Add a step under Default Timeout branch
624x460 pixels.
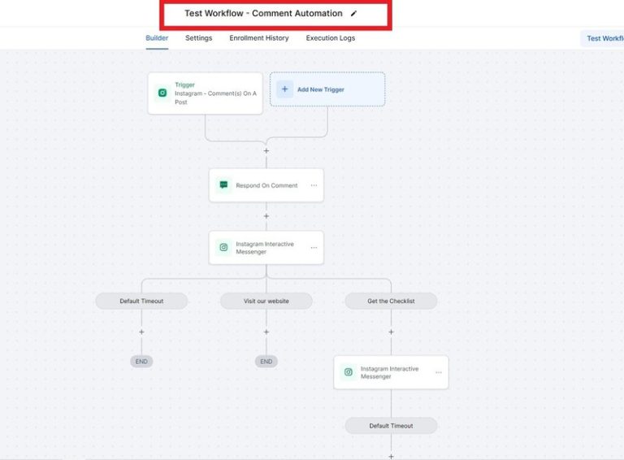point(141,332)
